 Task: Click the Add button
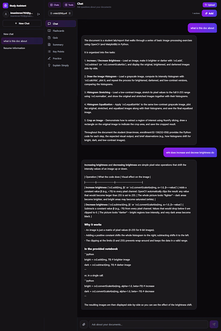209,13
